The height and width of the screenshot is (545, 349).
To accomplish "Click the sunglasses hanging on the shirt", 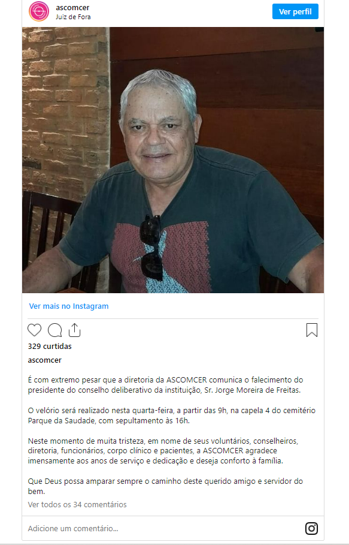I will coord(151,247).
